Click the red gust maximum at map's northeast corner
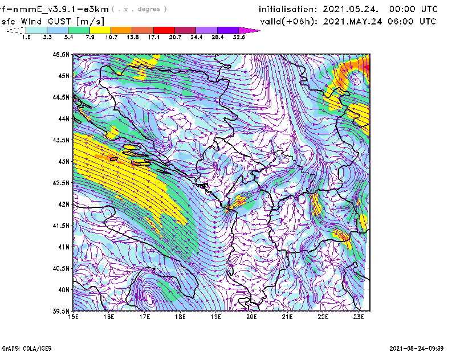Screen dimensions: 456x352 tap(367, 67)
